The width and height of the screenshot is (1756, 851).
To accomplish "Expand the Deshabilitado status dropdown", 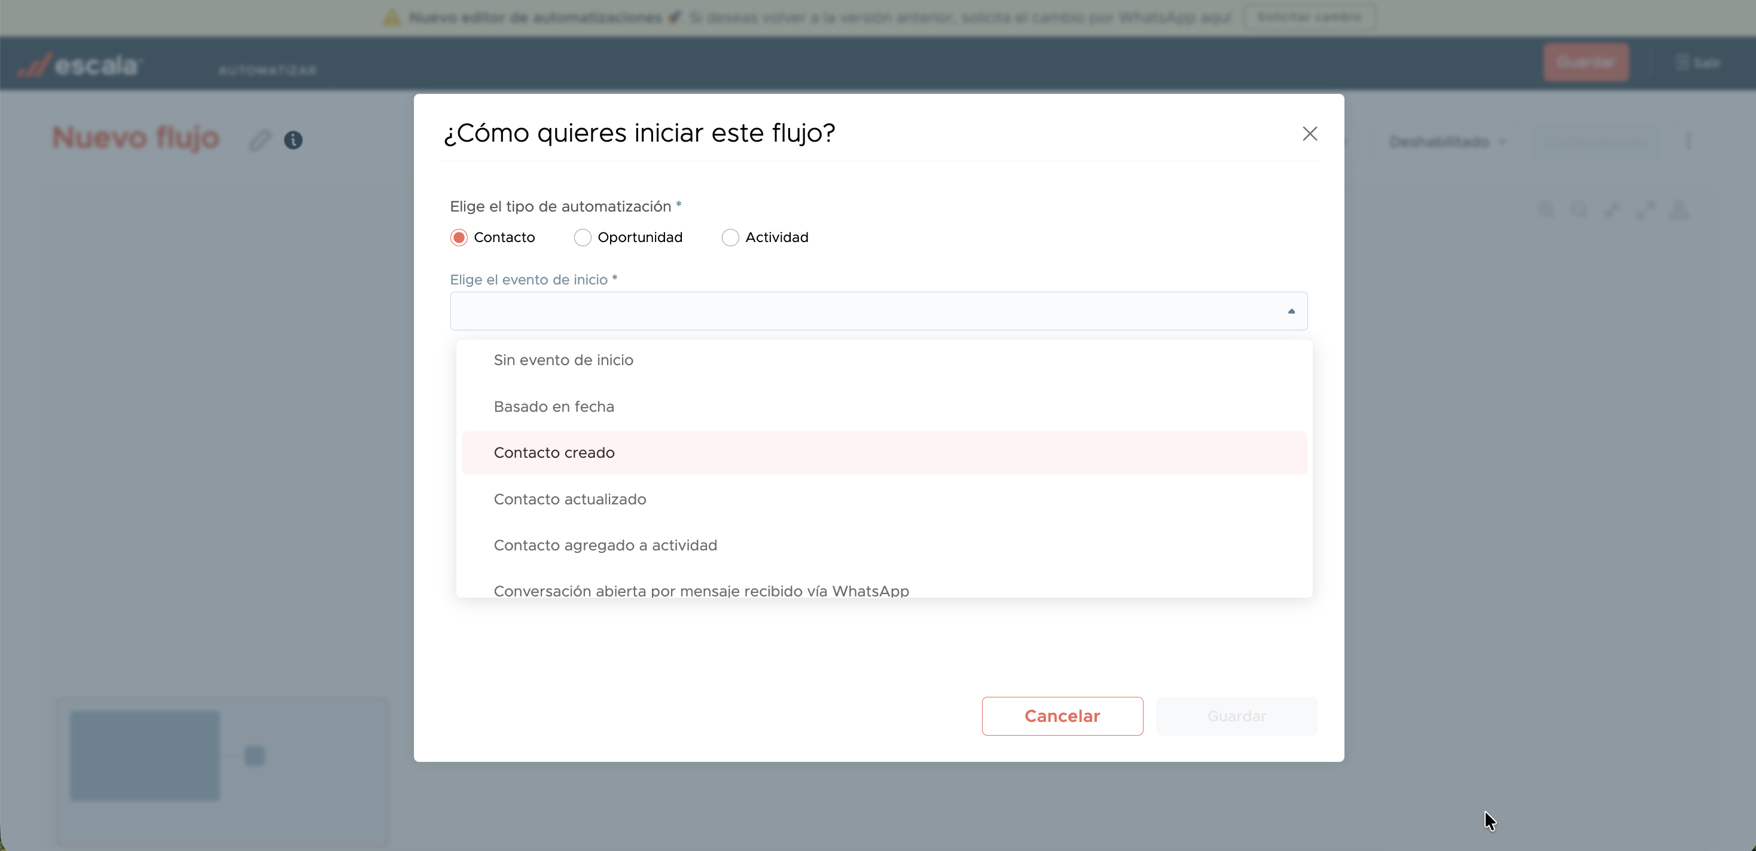I will [x=1447, y=142].
